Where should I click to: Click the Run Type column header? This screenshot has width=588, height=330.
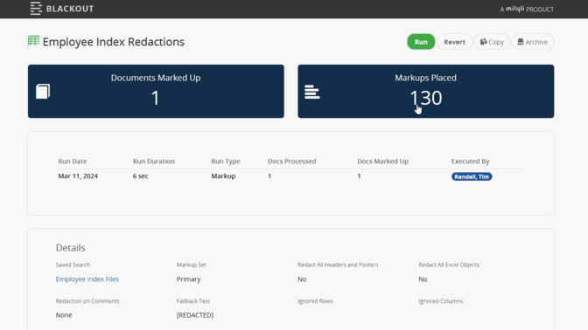tap(226, 162)
